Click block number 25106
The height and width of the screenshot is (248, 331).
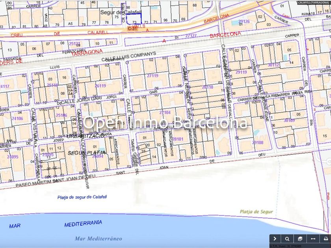coord(61,115)
